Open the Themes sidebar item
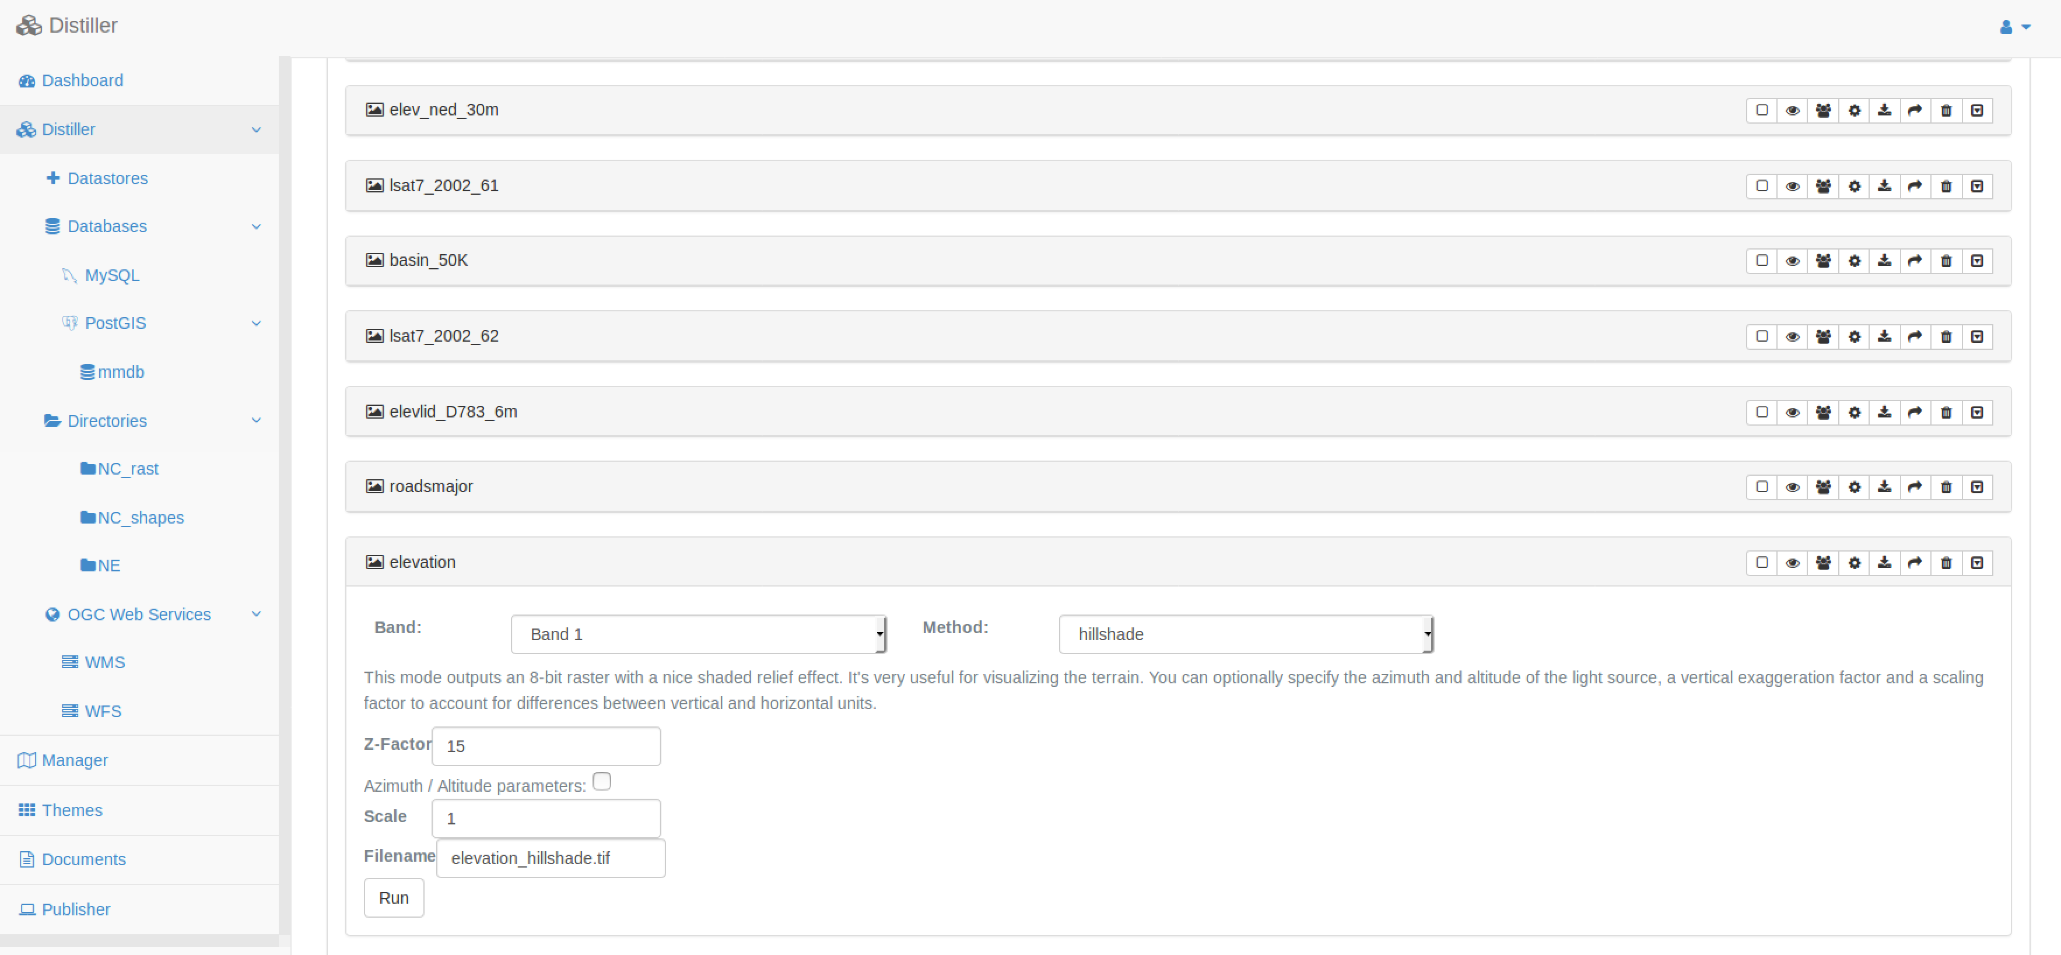 (x=71, y=810)
